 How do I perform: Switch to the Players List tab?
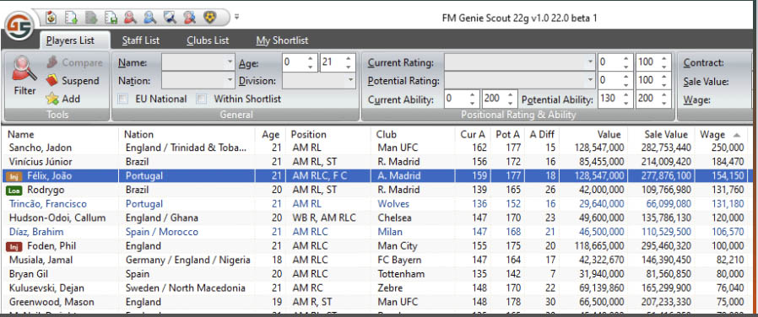click(x=71, y=40)
